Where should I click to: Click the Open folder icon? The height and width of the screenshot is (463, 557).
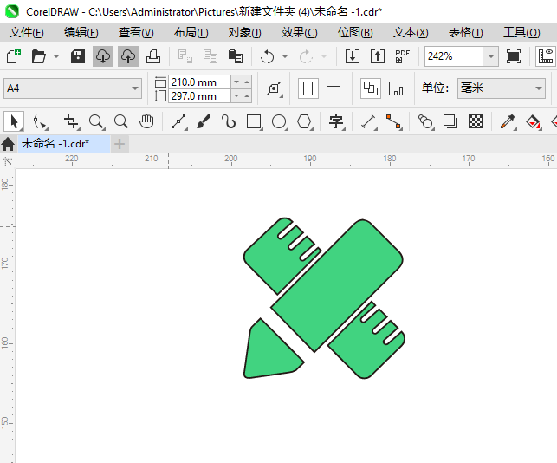coord(38,56)
